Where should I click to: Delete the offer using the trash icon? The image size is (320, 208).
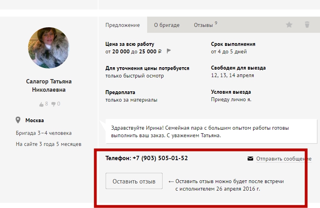pos(307,25)
